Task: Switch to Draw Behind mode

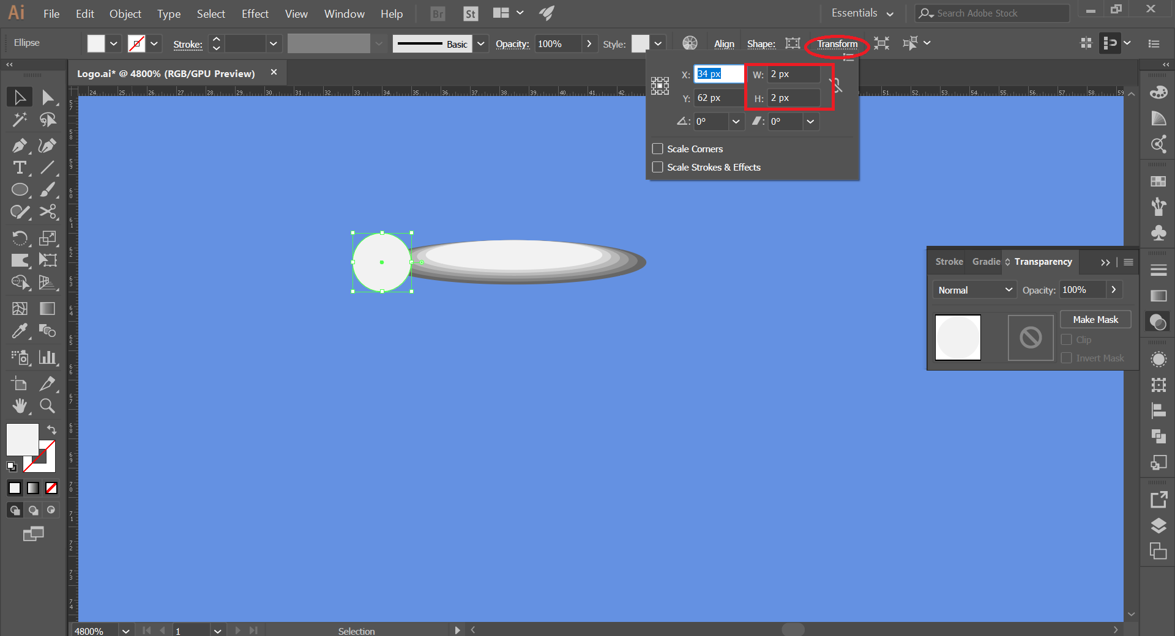Action: tap(33, 510)
